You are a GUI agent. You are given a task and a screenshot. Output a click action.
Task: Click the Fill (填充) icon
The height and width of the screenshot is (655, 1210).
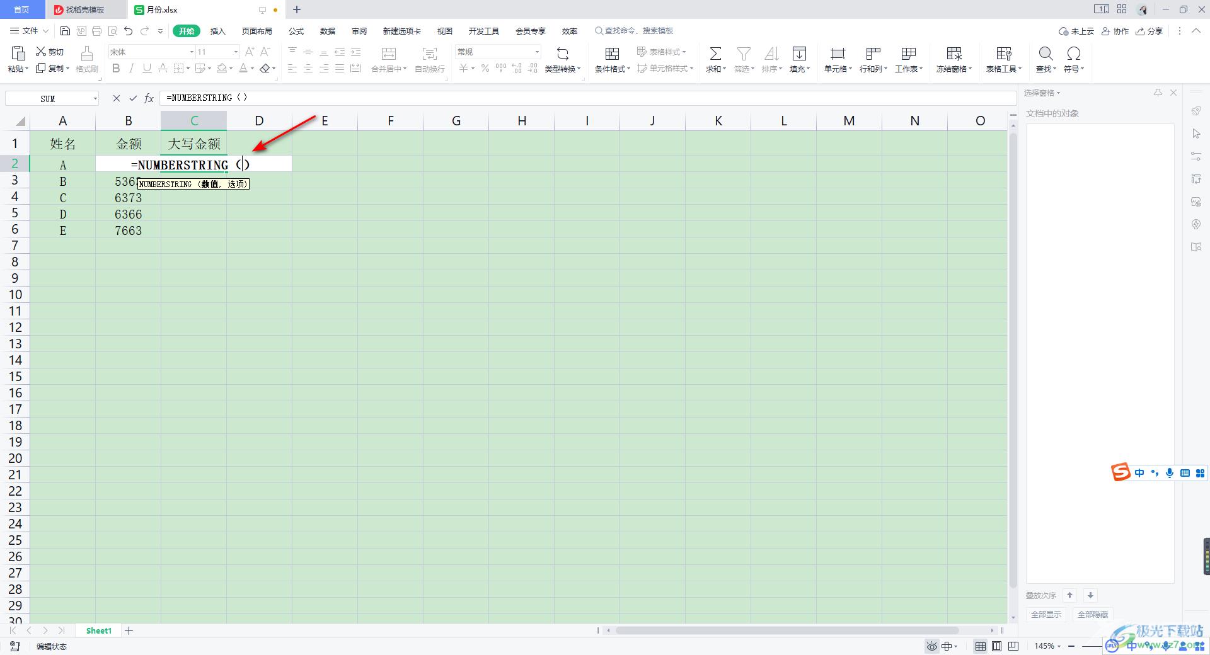point(799,54)
